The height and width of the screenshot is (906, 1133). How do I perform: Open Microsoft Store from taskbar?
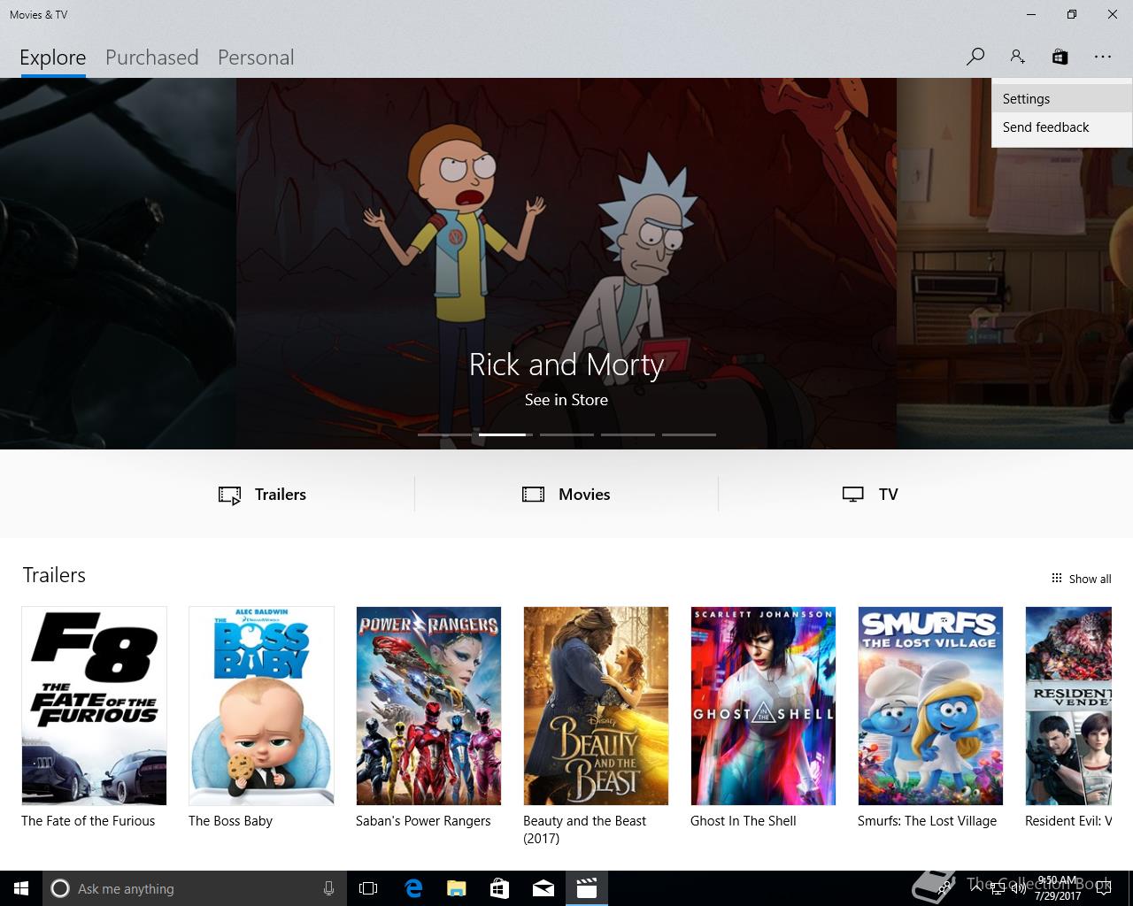[x=499, y=888]
